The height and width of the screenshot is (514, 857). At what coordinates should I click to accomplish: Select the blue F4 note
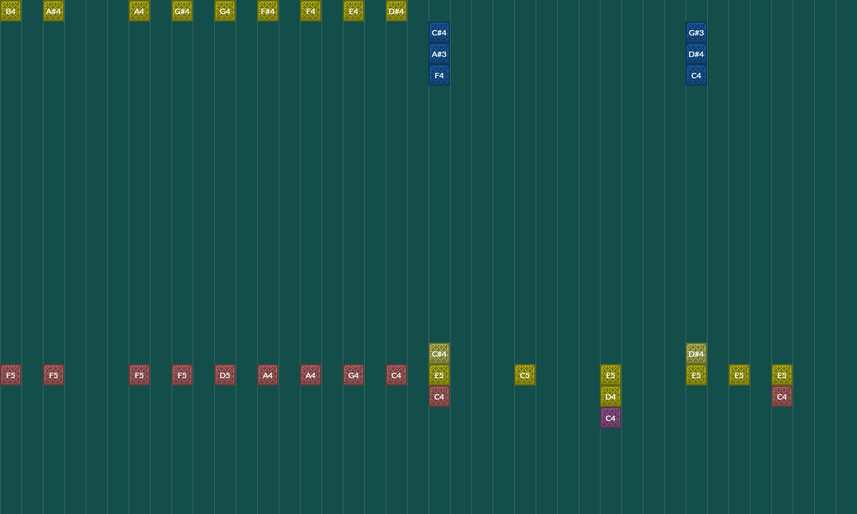[x=439, y=75]
